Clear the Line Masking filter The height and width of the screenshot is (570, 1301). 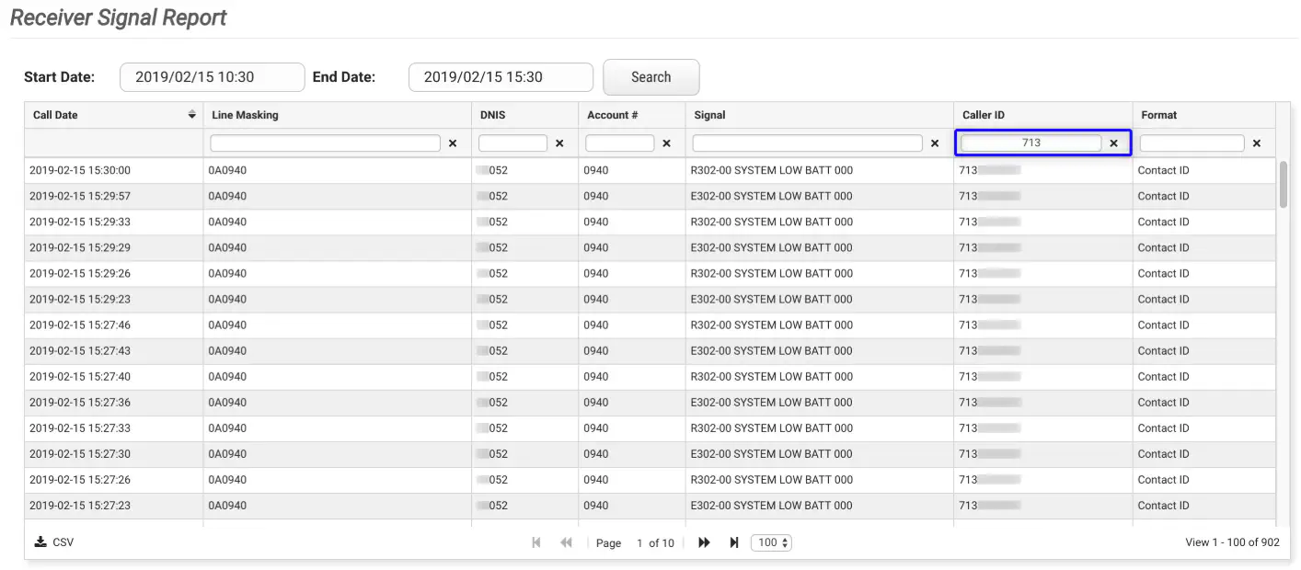[x=453, y=143]
